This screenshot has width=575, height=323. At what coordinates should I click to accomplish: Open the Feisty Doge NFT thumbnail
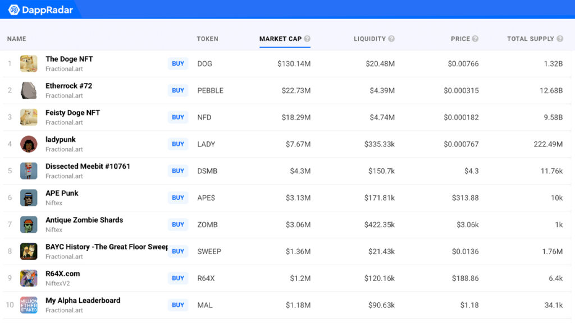click(x=29, y=117)
